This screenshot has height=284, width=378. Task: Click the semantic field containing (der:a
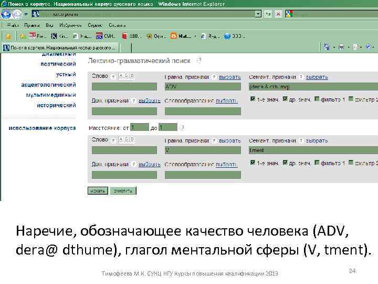click(313, 86)
